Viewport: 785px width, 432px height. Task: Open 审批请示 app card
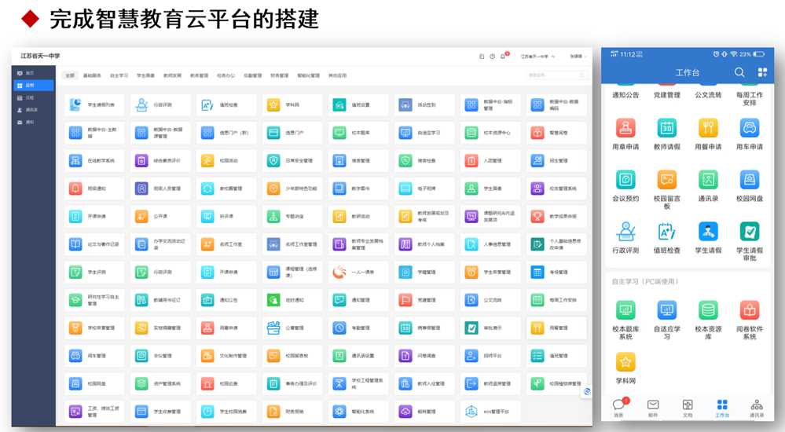pyautogui.click(x=490, y=328)
